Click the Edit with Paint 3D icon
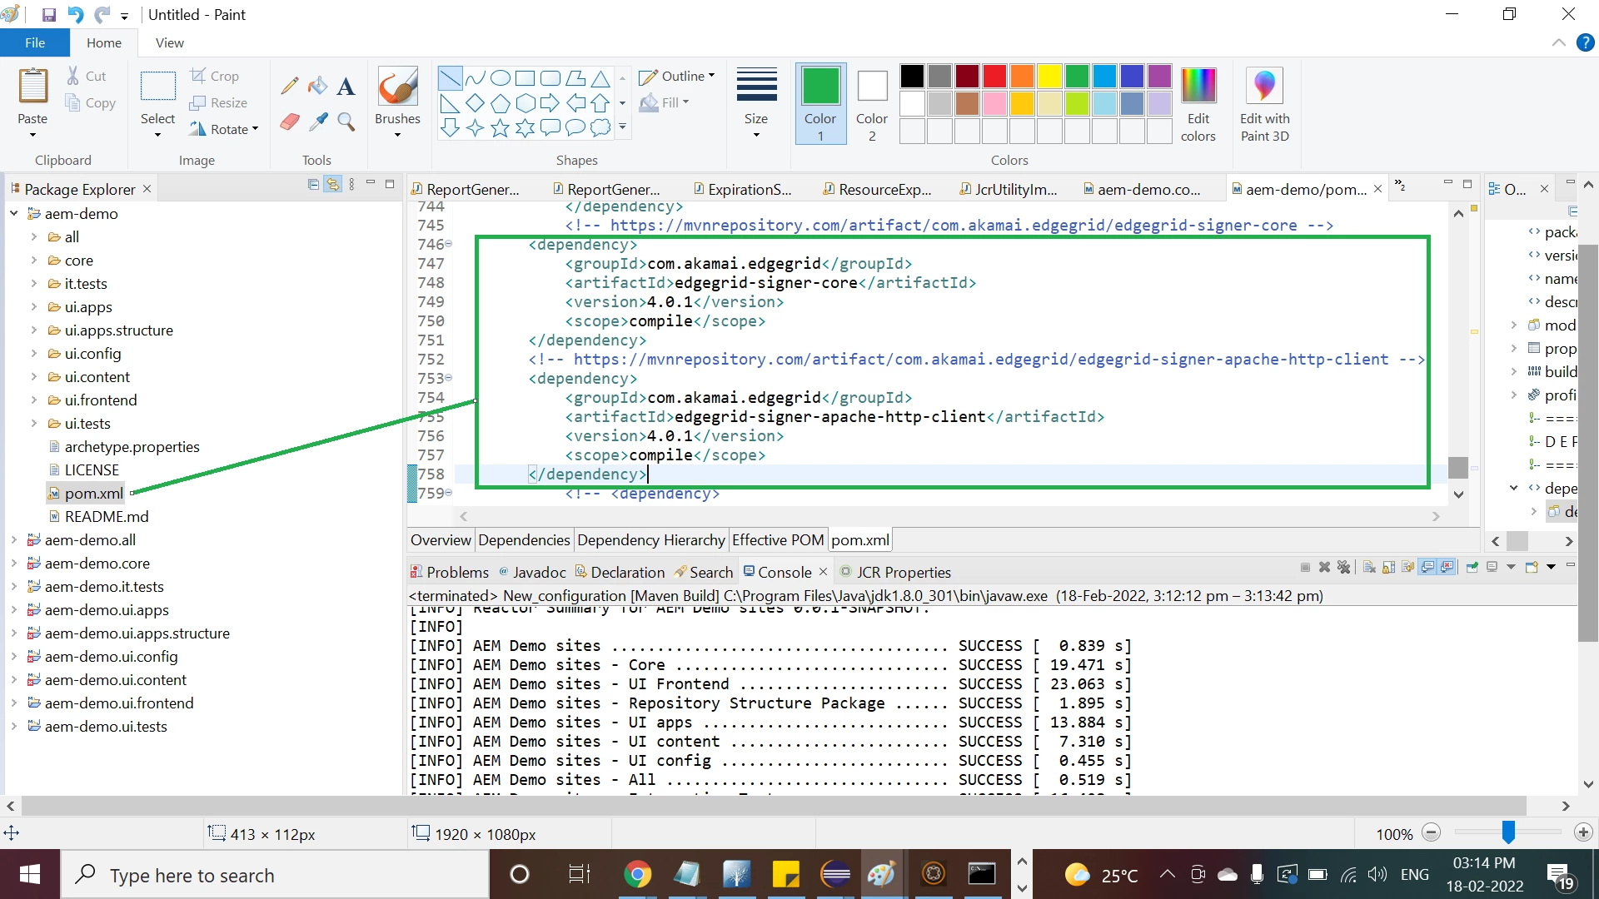 (x=1264, y=86)
